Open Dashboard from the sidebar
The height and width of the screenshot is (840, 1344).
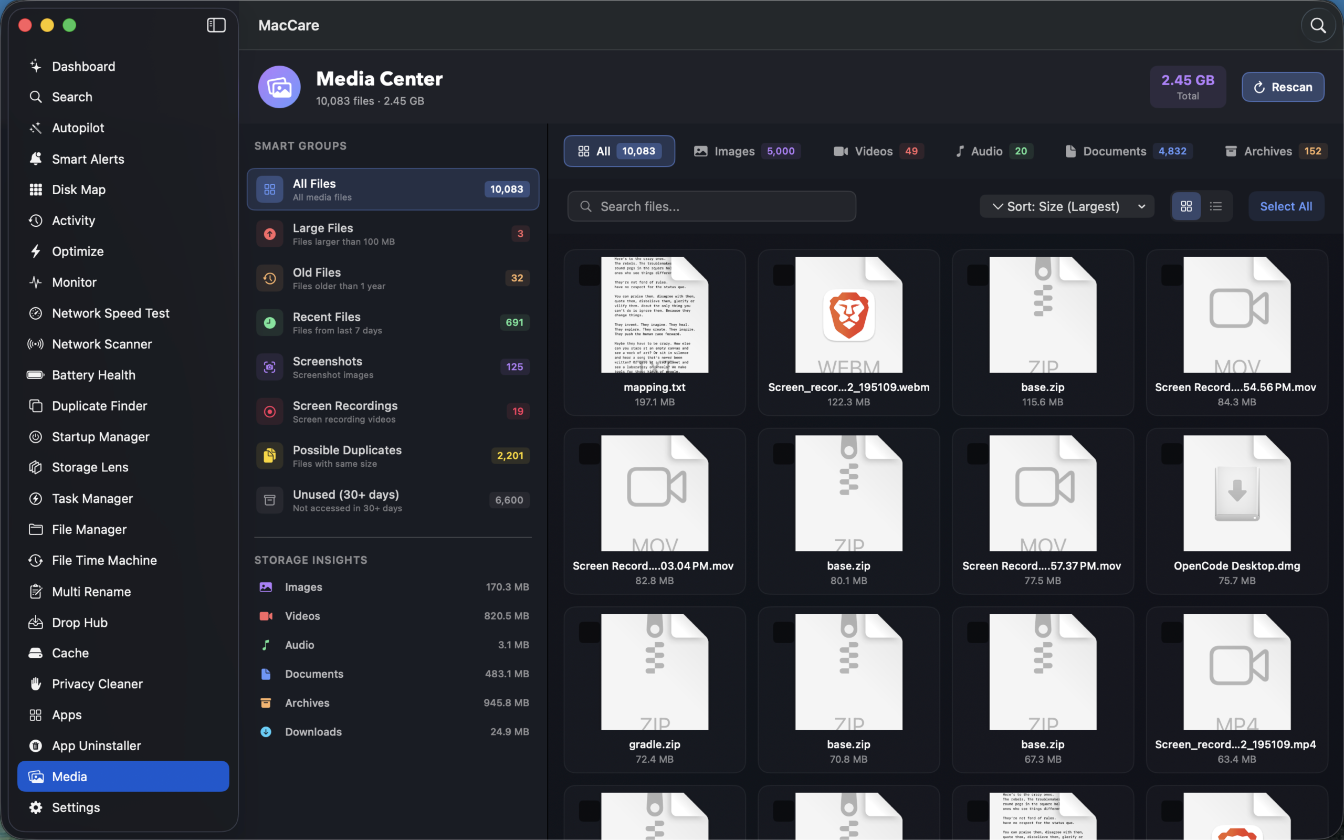[x=123, y=66]
